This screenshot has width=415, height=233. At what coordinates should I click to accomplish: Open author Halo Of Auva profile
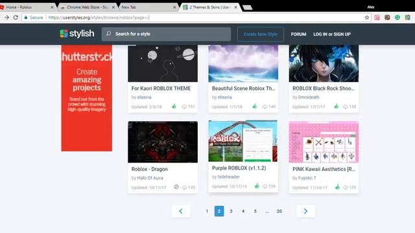(150, 178)
